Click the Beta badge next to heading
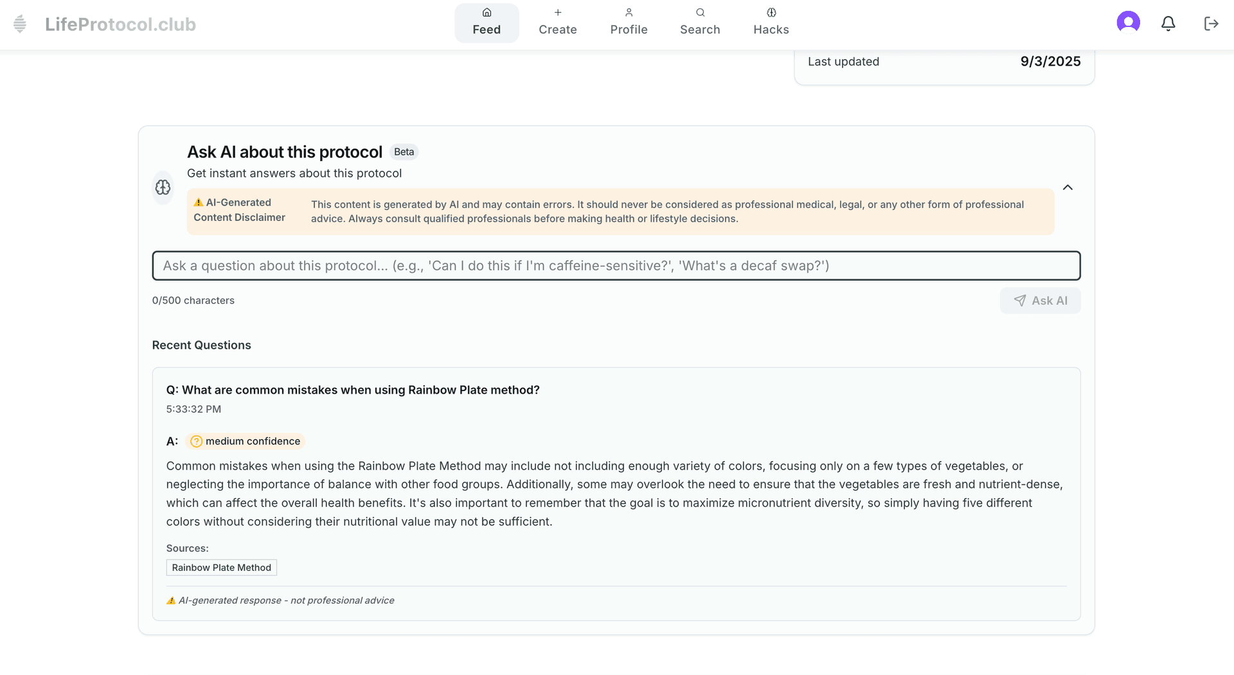1234x675 pixels. (x=404, y=152)
